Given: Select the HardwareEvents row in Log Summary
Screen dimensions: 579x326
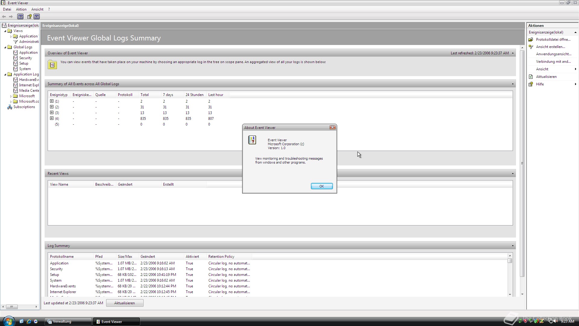Looking at the screenshot, I should 150,286.
